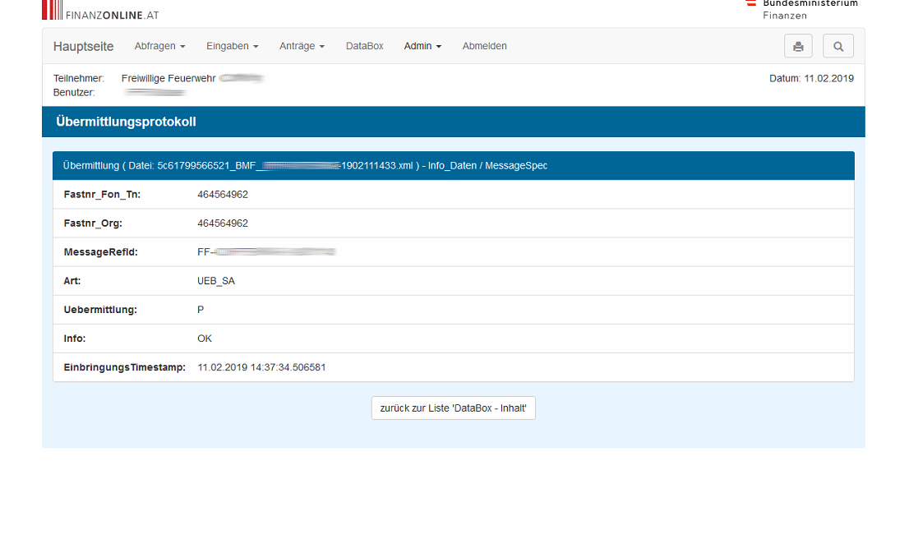Click the EinbringungsTimestamp value

(261, 367)
